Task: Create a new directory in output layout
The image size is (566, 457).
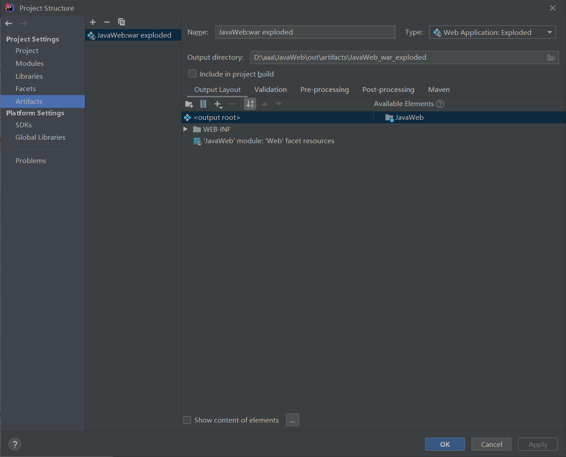Action: pos(189,104)
